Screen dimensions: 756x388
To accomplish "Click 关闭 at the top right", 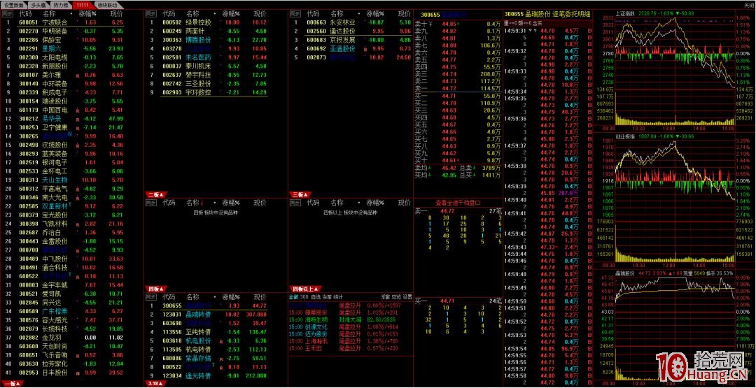I will point(748,4).
